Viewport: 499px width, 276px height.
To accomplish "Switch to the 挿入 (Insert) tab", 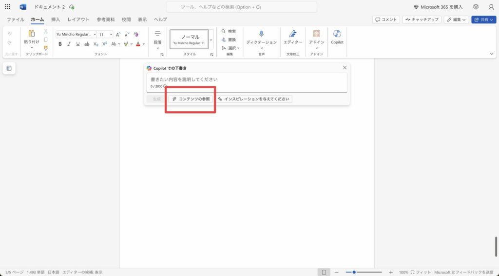I will 56,20.
